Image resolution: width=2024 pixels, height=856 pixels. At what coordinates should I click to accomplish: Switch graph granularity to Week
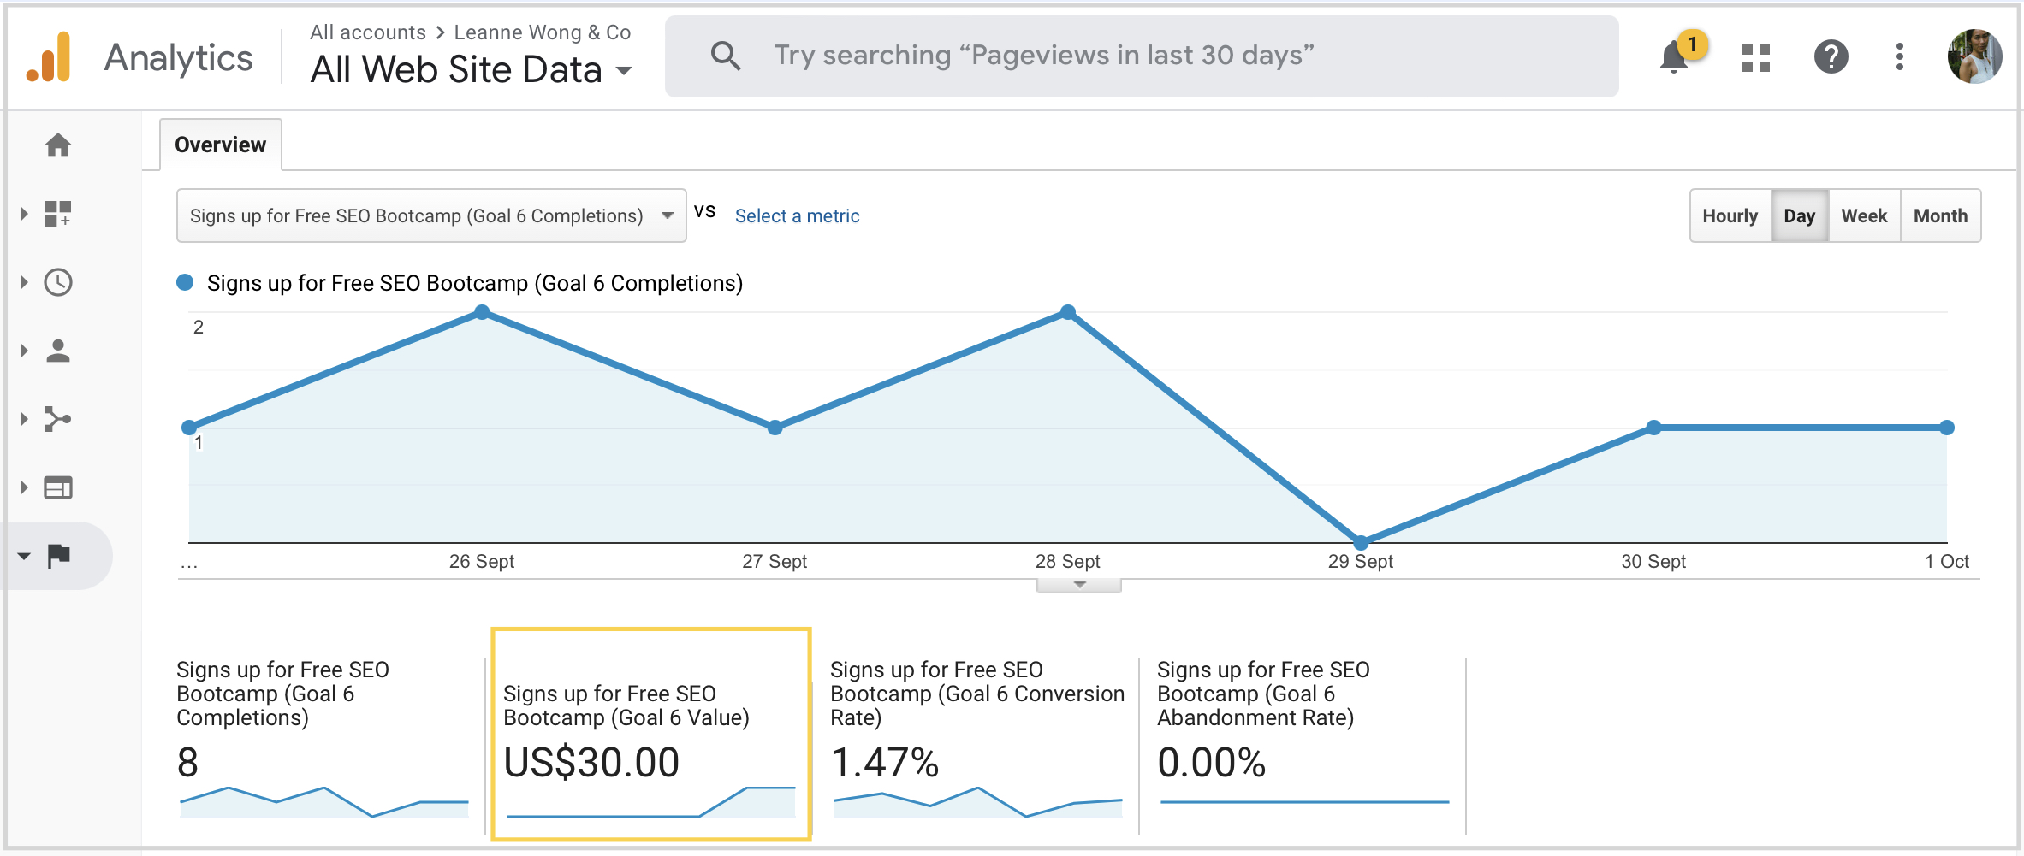1864,215
